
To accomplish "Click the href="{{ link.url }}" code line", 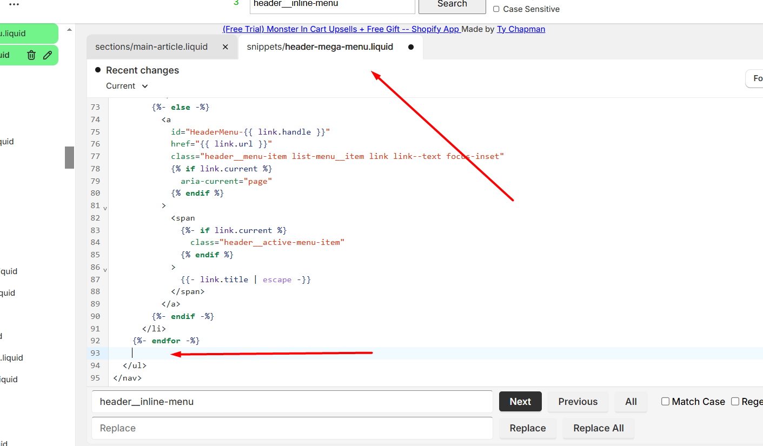I will click(222, 144).
